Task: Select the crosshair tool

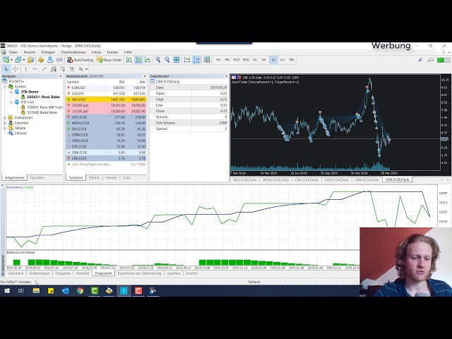Action: 16,69
